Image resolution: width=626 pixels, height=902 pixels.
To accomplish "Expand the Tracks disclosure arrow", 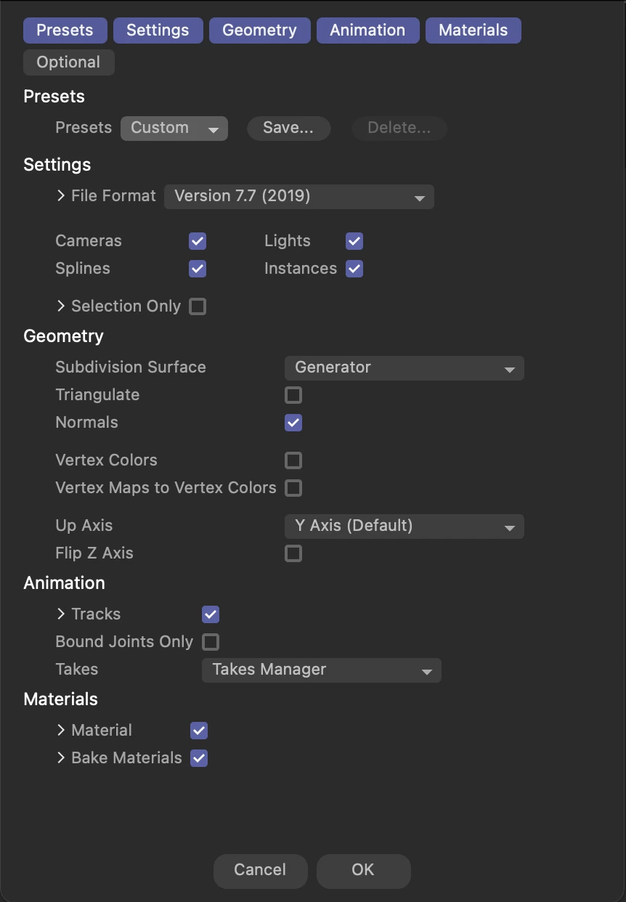I will [61, 614].
